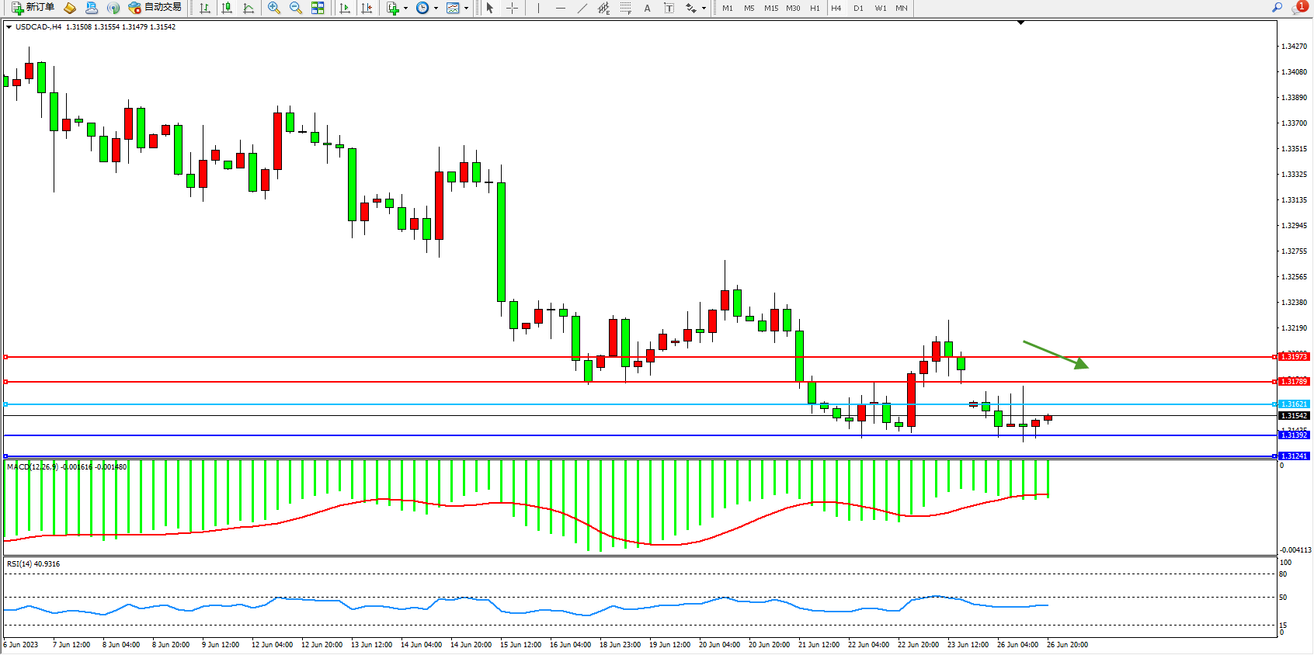Open the search magnifier at top right
1314x655 pixels.
(x=1277, y=8)
